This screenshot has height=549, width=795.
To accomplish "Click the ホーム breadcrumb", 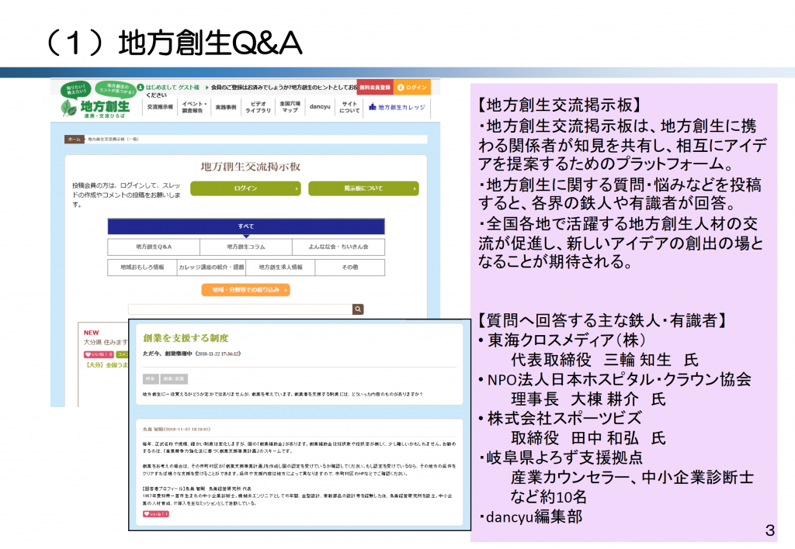I will [x=74, y=140].
